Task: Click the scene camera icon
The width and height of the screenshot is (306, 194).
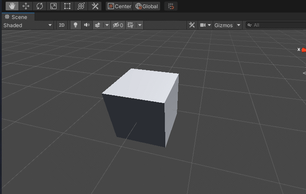Action: pyautogui.click(x=203, y=25)
